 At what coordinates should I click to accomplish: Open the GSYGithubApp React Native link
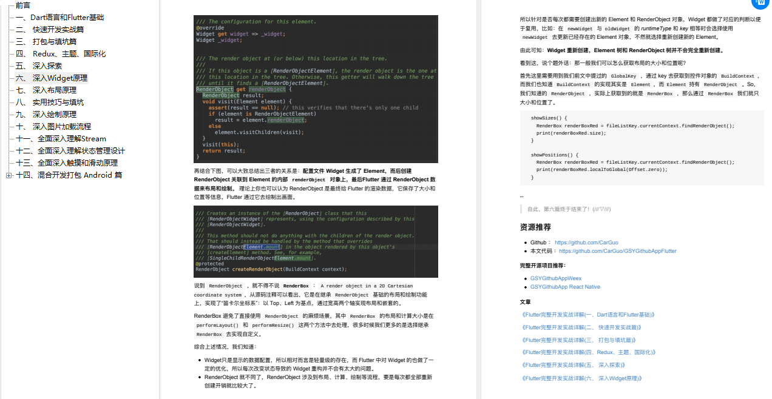(x=565, y=287)
